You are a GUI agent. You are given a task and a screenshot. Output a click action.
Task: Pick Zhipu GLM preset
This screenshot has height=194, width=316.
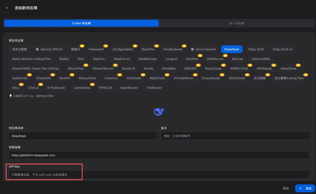tap(256, 49)
